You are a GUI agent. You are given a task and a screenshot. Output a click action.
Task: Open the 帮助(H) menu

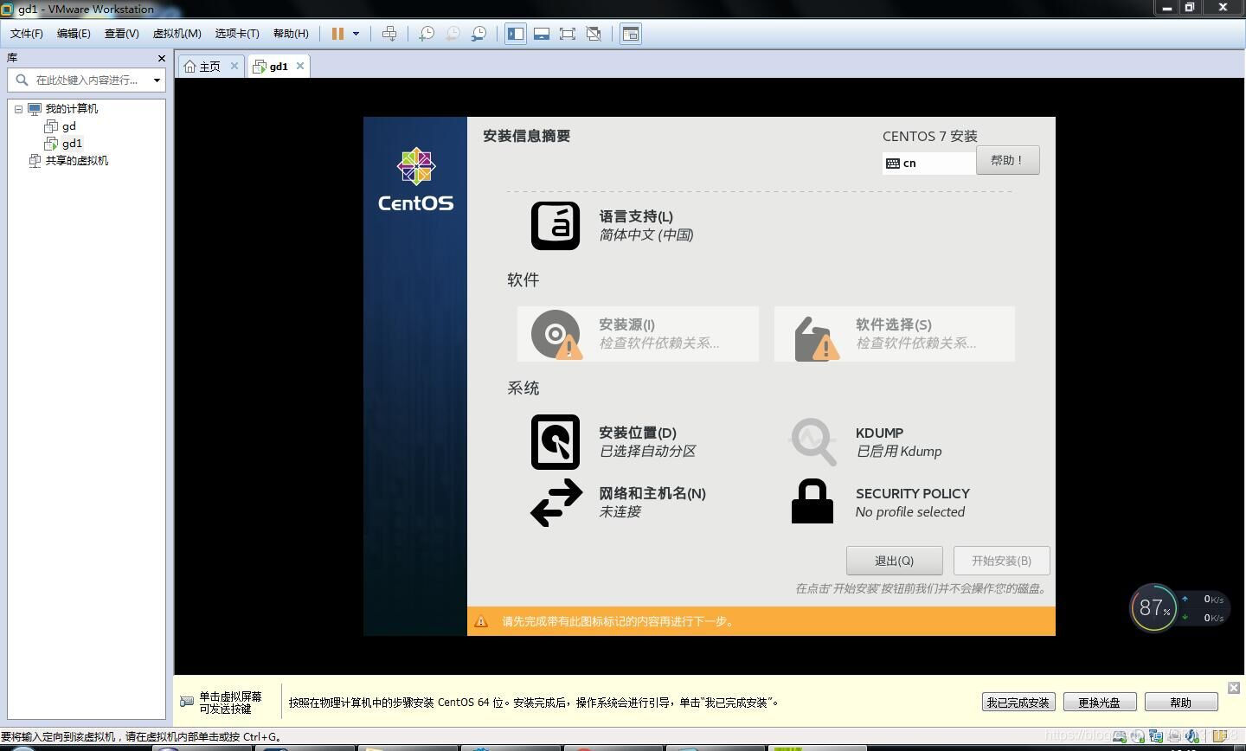[291, 34]
